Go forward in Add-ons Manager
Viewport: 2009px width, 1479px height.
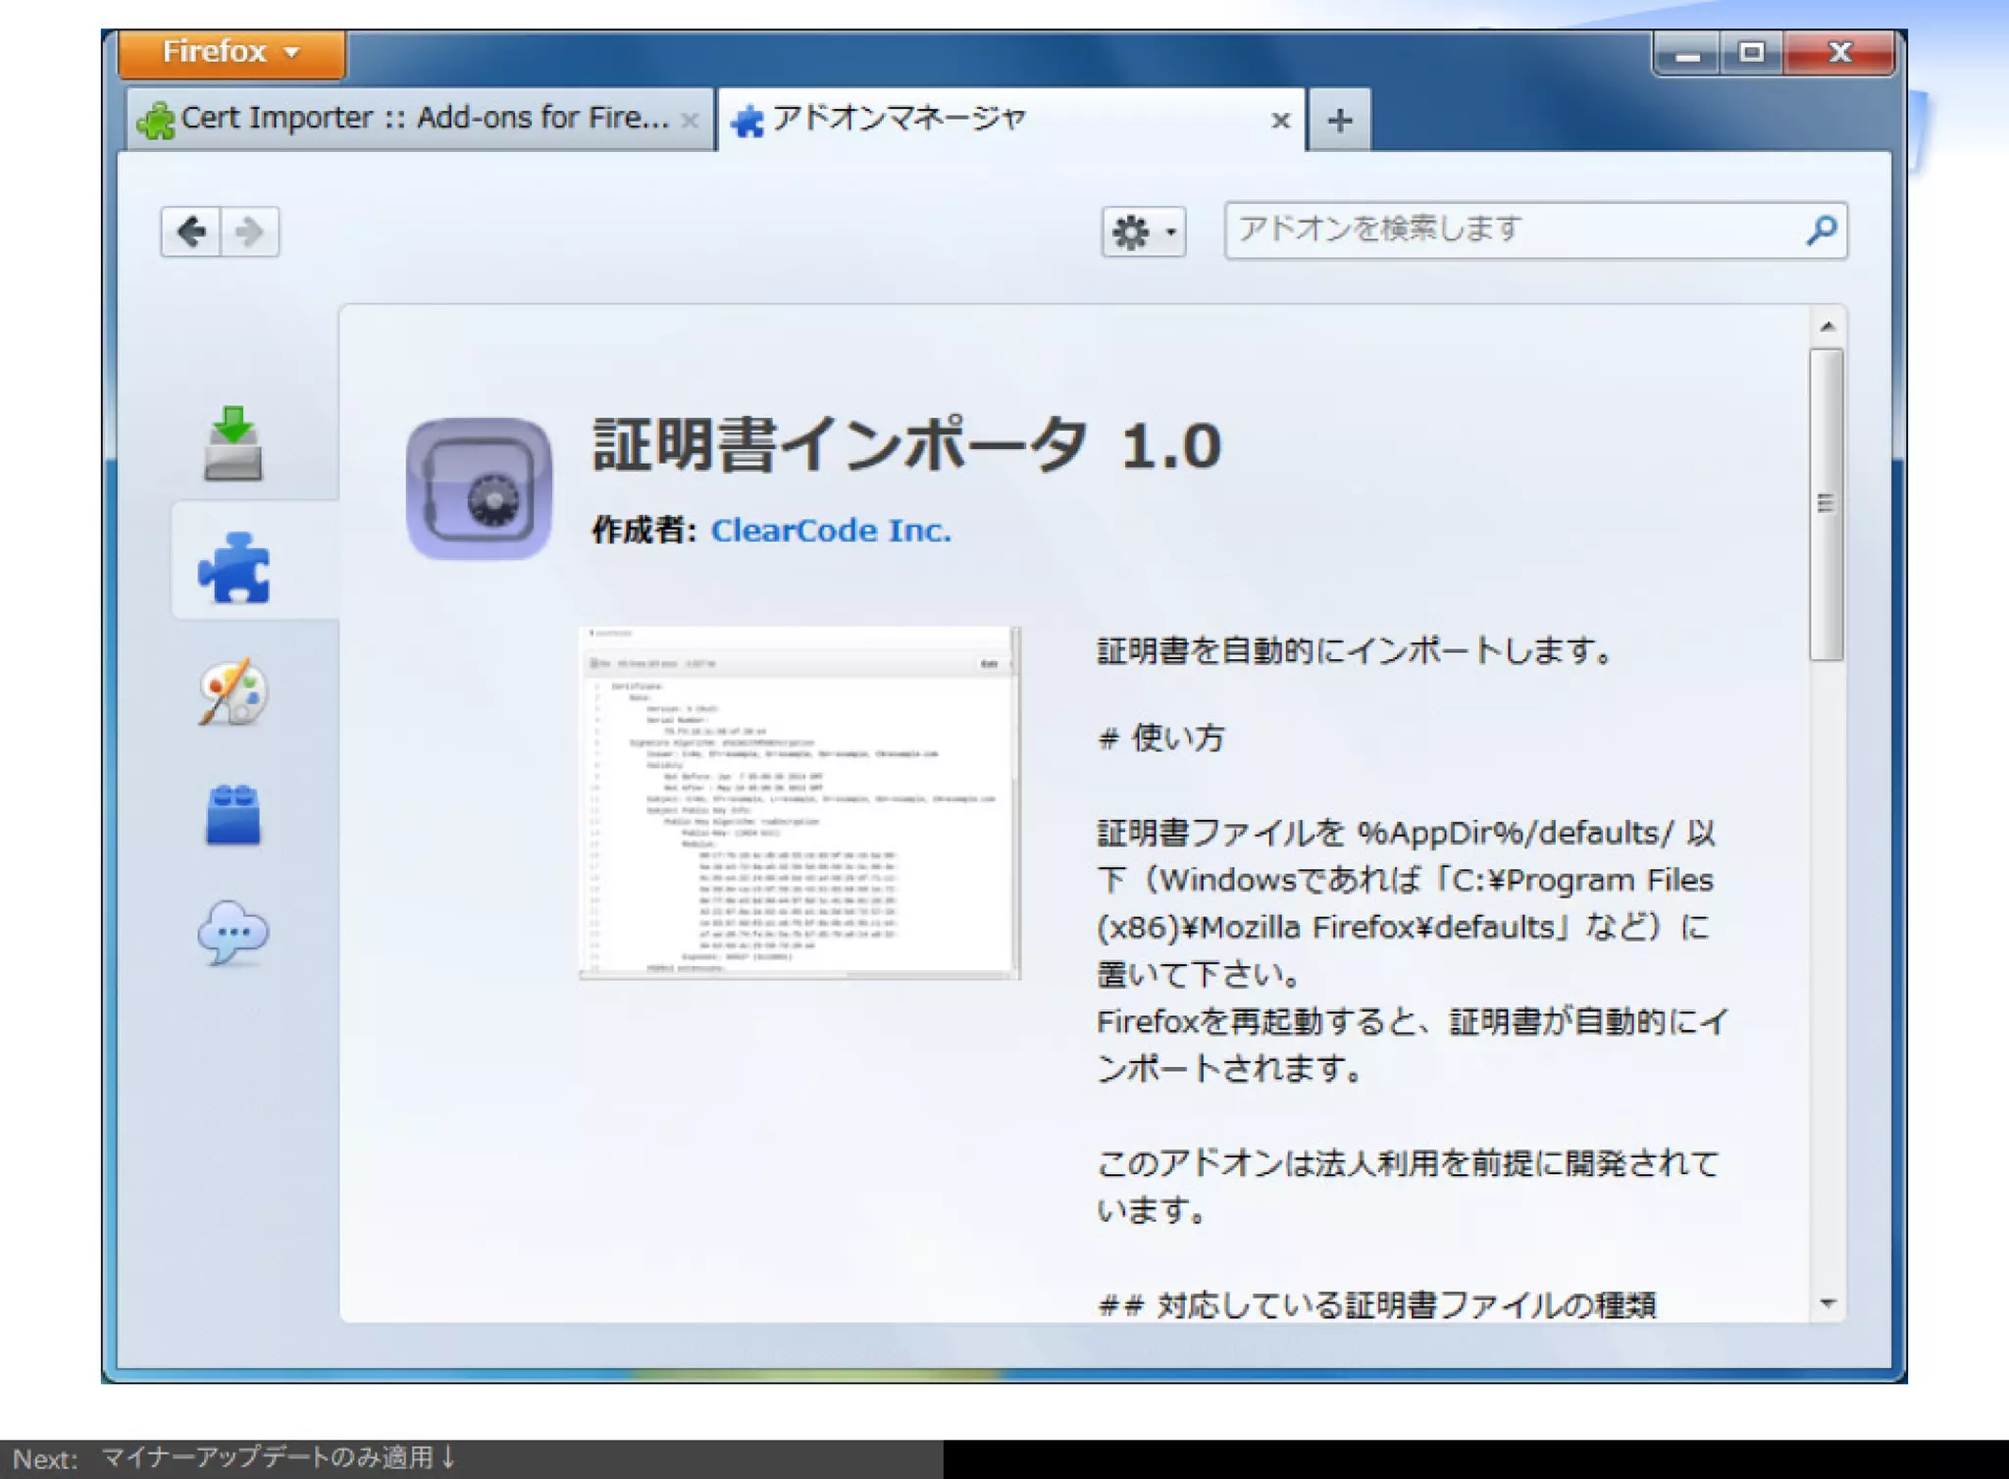250,231
